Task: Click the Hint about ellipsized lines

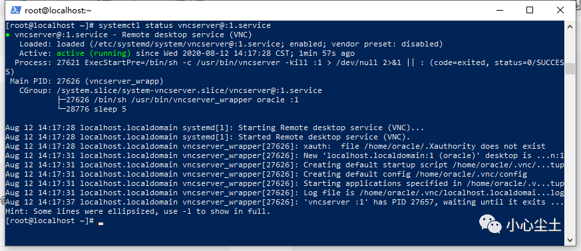Action: pos(138,211)
